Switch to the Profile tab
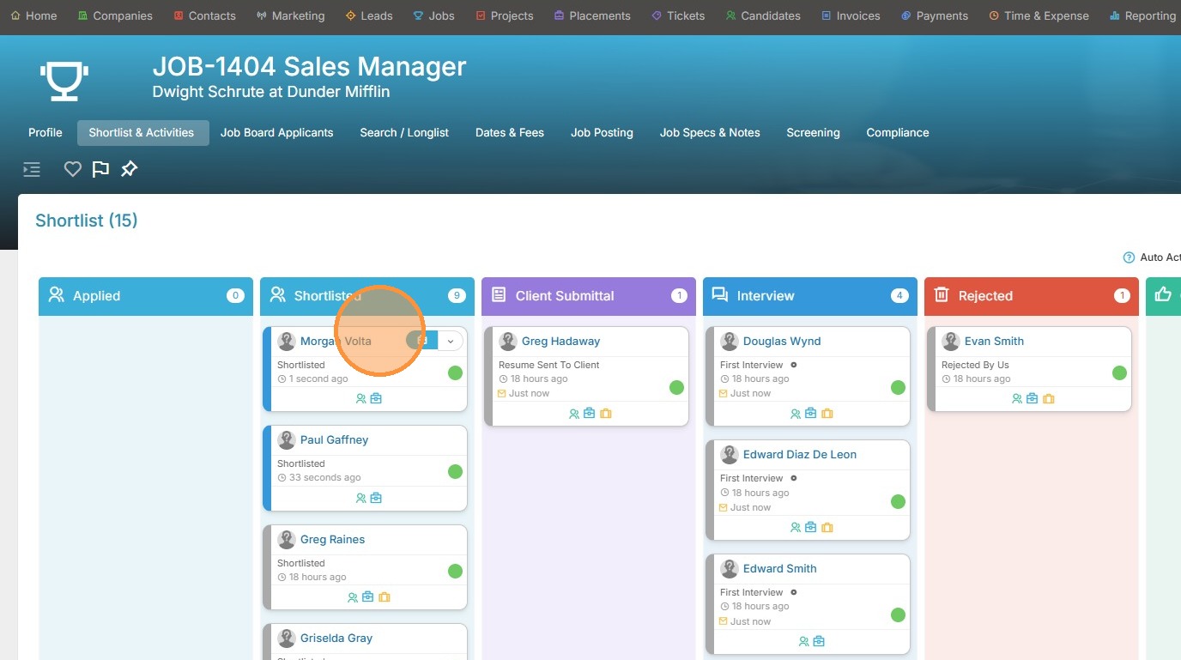Screen dimensions: 1181x660 tap(45, 133)
